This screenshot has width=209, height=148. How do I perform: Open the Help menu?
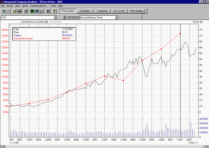click(60, 6)
